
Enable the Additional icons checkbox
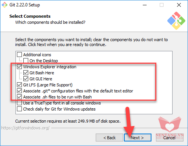pos(19,55)
